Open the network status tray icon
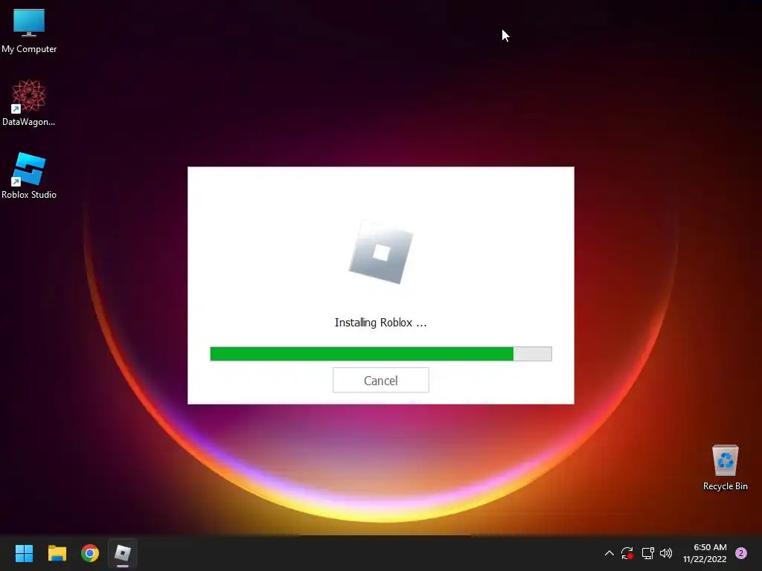This screenshot has height=571, width=762. coord(648,553)
